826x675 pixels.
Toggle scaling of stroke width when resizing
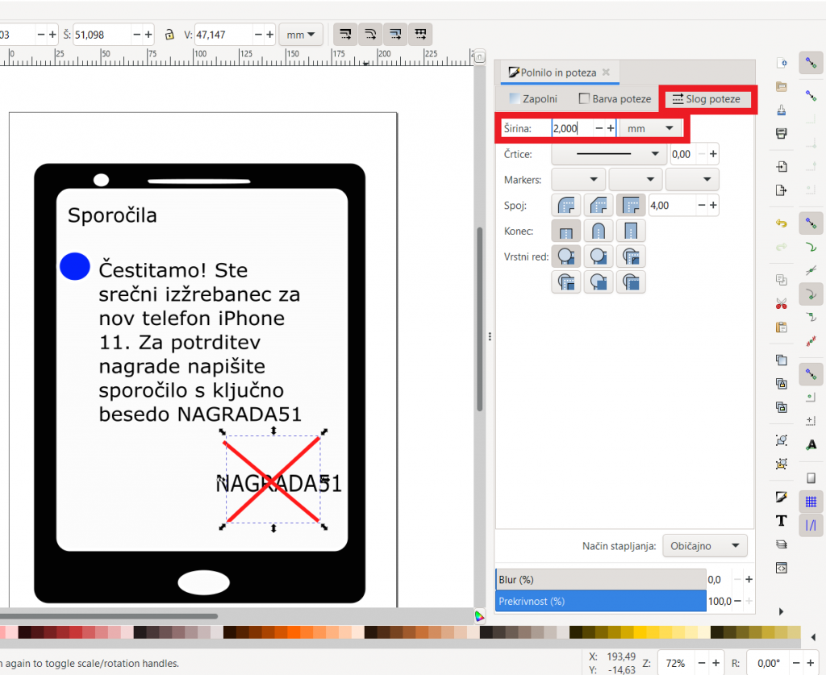coord(345,35)
